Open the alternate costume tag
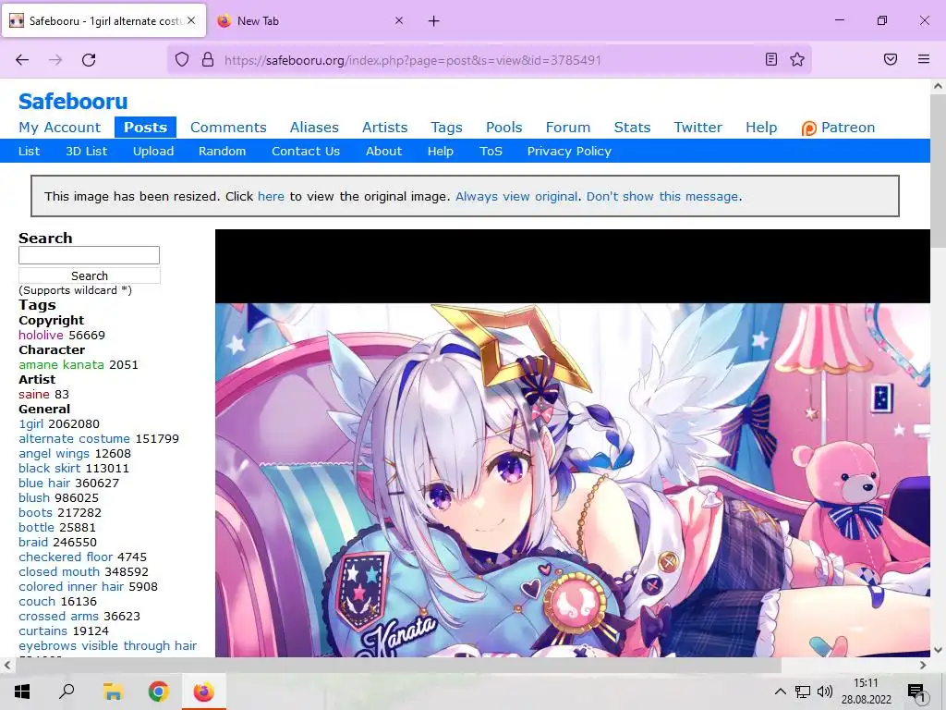The image size is (946, 710). (x=74, y=438)
